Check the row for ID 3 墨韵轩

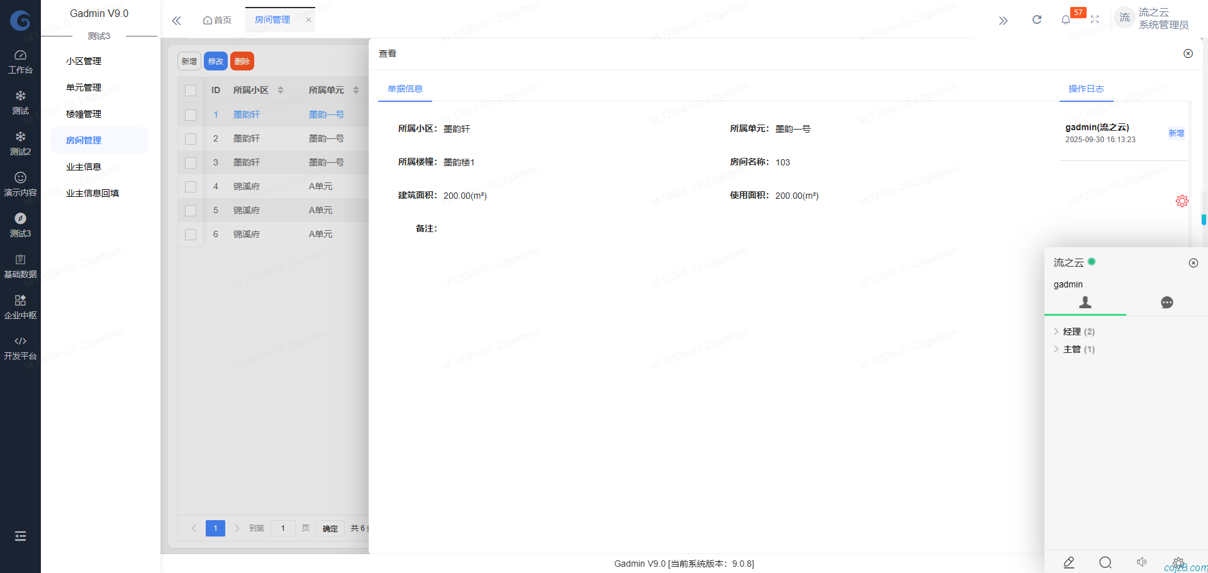(191, 162)
